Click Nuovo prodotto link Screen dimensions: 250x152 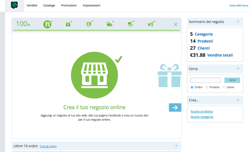tap(202, 111)
